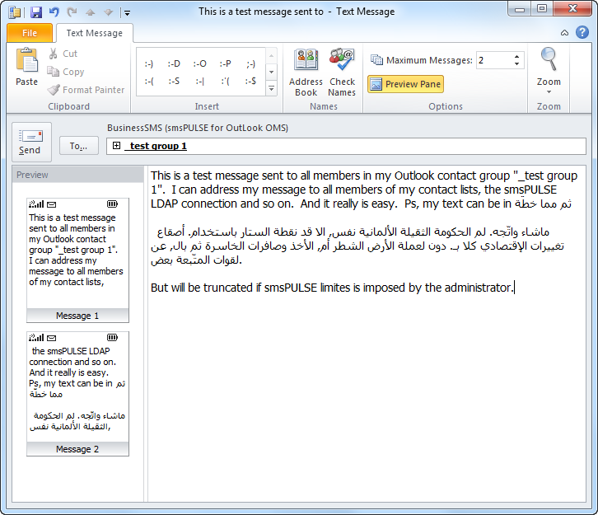Click the Next Item down arrow

(x=108, y=12)
